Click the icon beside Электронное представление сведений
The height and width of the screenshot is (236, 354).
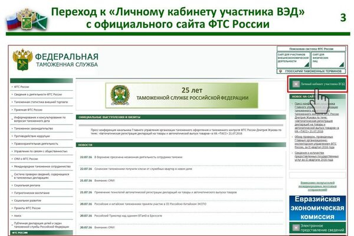pyautogui.click(x=296, y=228)
